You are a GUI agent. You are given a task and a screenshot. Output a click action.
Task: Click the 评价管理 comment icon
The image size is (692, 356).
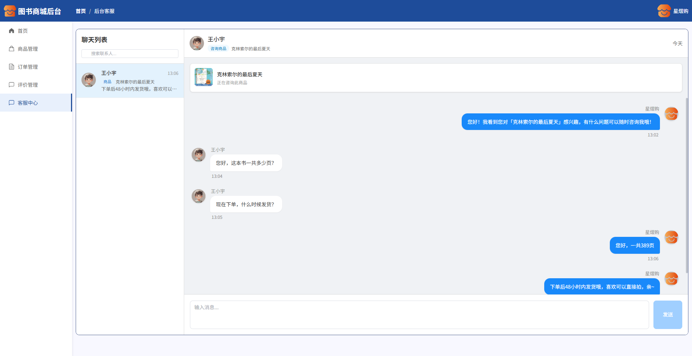(12, 85)
